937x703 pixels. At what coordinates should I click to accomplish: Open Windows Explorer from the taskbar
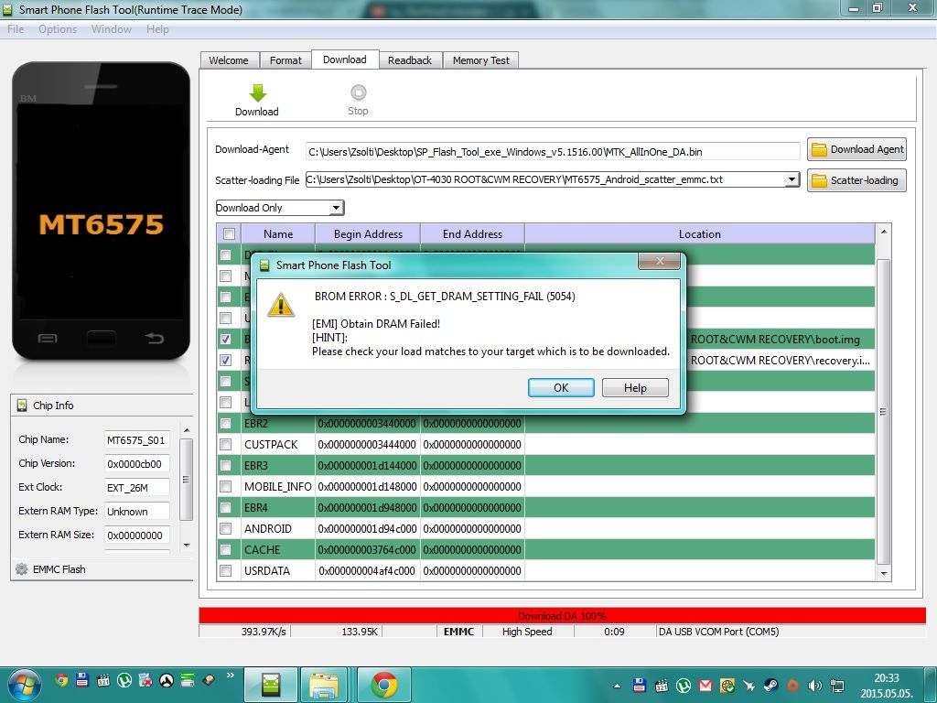[x=324, y=685]
